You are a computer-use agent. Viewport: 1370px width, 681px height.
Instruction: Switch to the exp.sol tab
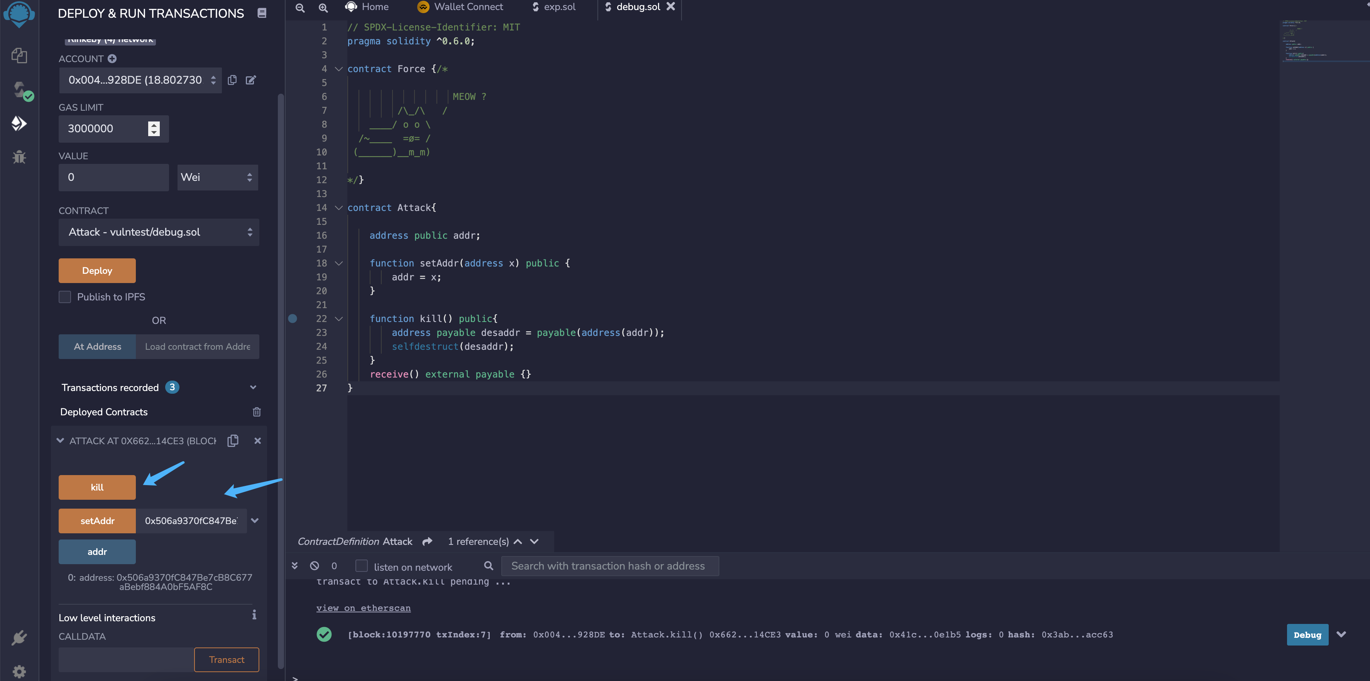click(554, 7)
